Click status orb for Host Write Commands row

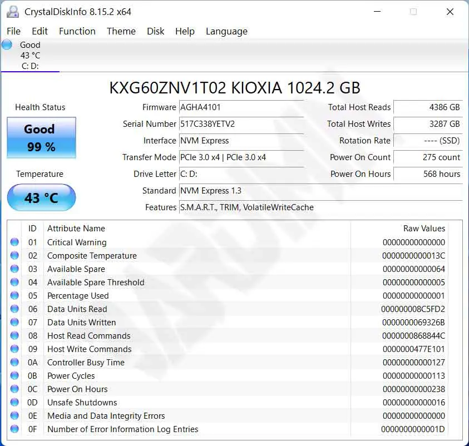coord(14,349)
